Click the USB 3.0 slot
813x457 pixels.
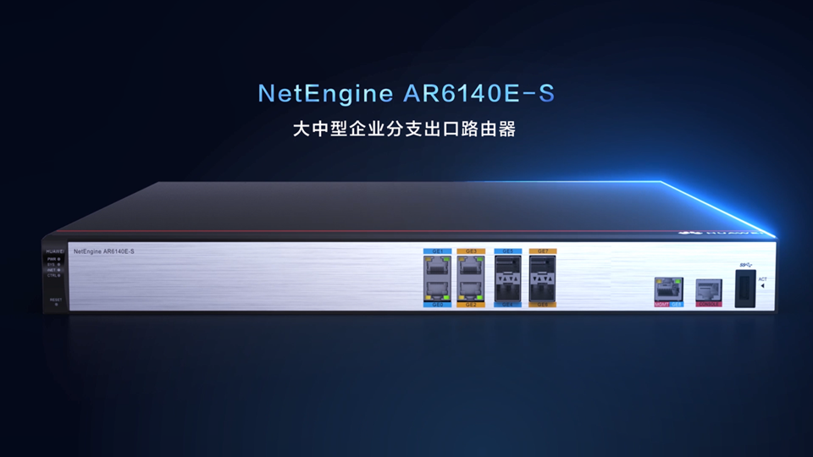click(x=745, y=289)
